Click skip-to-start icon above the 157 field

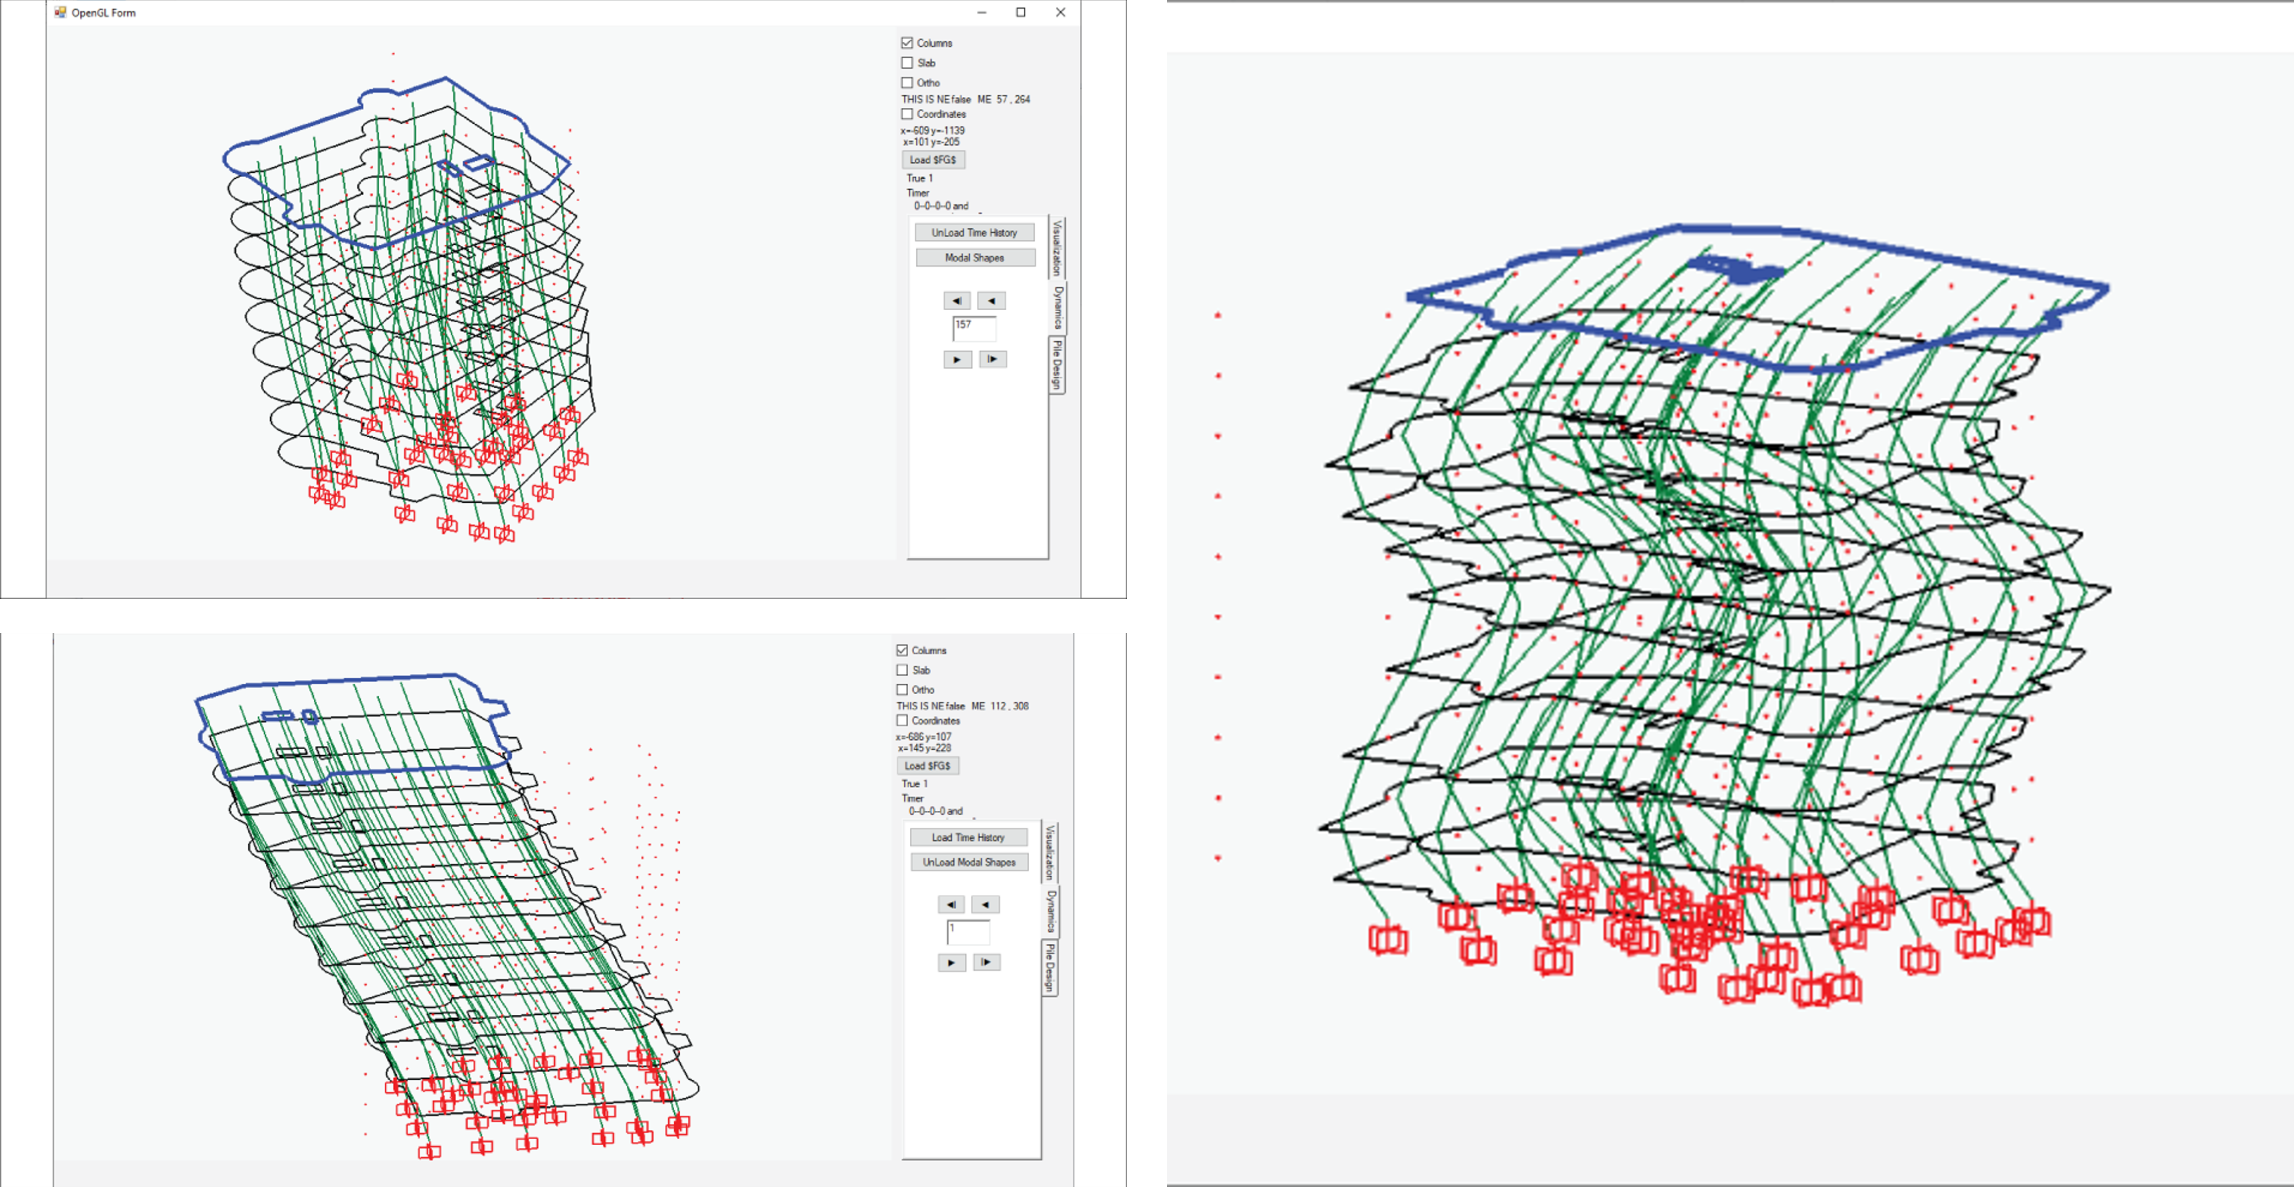click(x=957, y=301)
